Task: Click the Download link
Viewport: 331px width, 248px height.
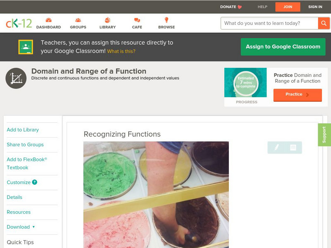Action: click(18, 227)
